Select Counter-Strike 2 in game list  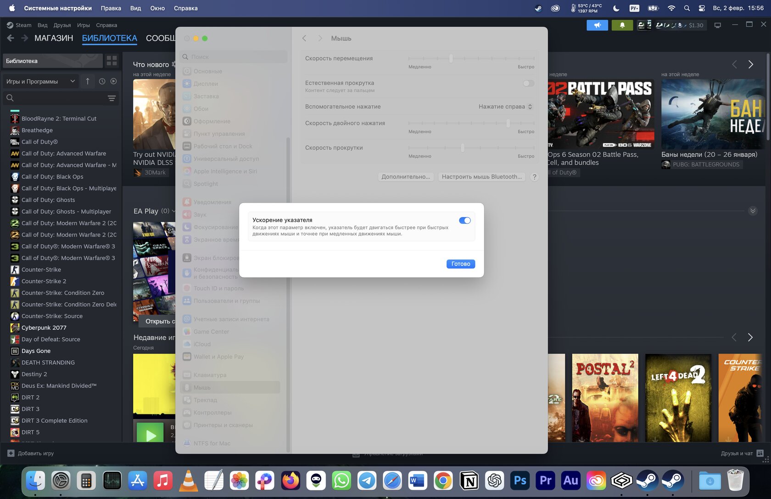[44, 281]
